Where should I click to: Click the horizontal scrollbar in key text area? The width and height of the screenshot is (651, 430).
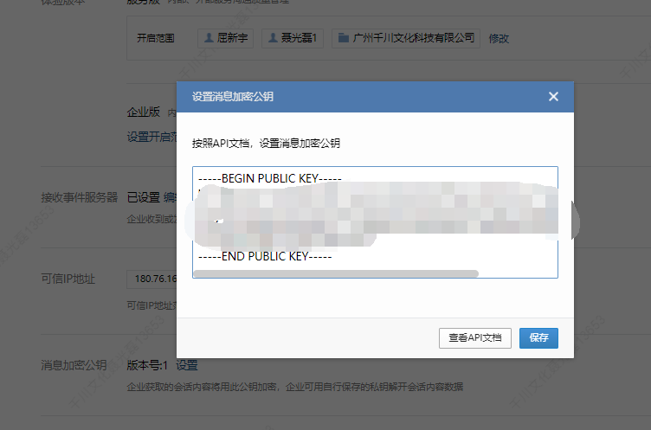click(336, 273)
